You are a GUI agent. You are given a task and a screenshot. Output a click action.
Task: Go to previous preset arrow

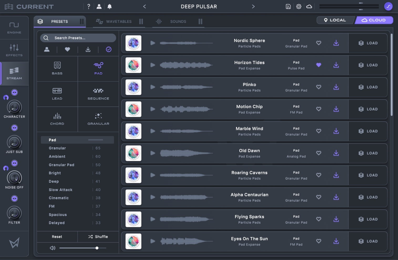144,7
